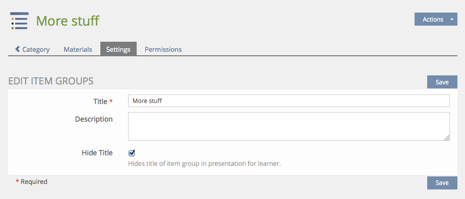Select the Settings tab

119,49
